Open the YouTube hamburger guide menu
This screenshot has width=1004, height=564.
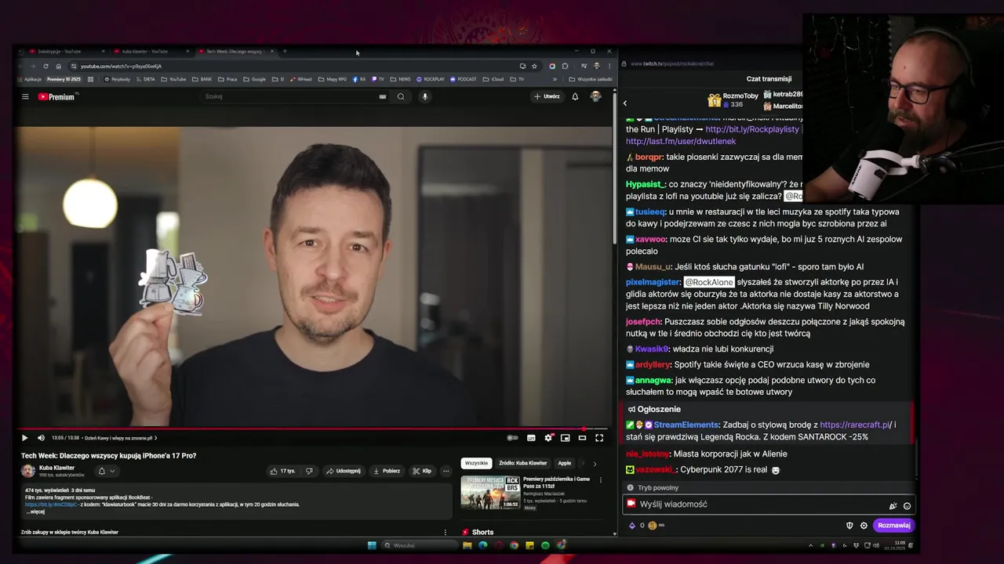click(25, 97)
